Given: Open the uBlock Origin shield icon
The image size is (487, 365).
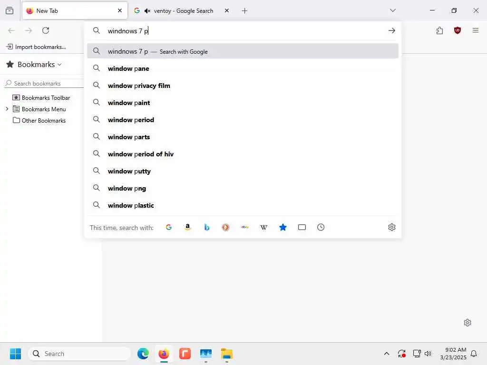Looking at the screenshot, I should click(457, 30).
